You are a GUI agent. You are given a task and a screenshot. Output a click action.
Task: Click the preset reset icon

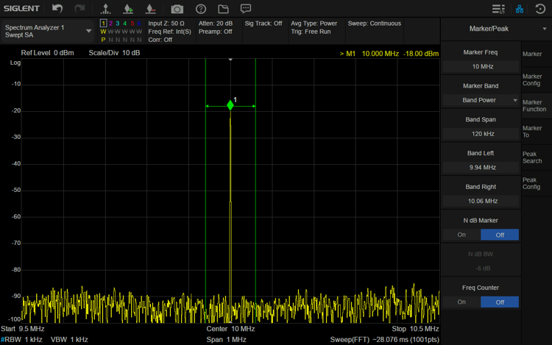click(540, 9)
